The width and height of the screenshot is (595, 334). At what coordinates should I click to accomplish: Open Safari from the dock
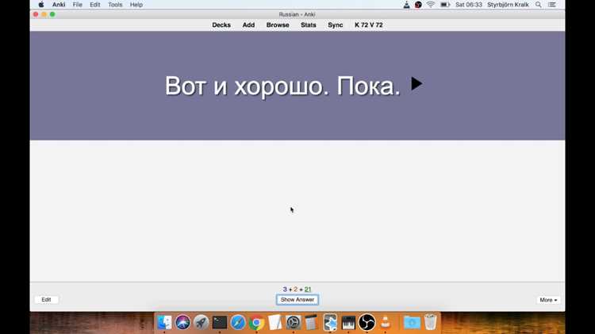click(x=238, y=323)
